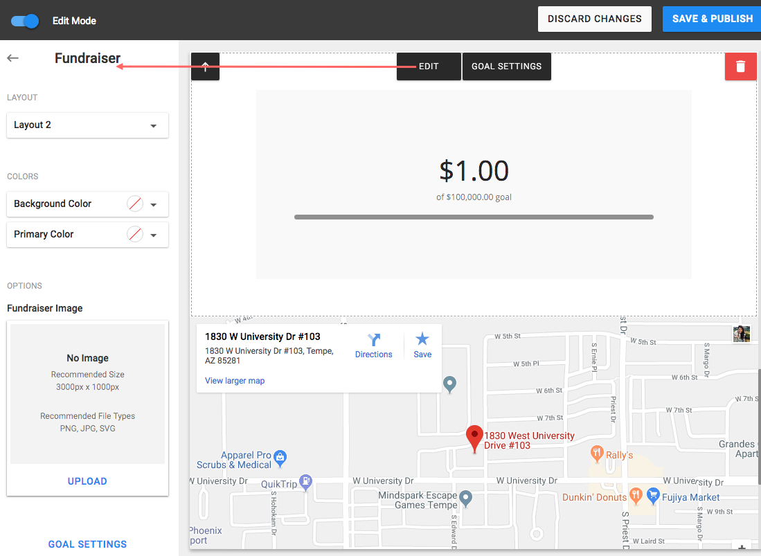The height and width of the screenshot is (556, 761).
Task: Click the fundraising goal progress bar
Action: pyautogui.click(x=474, y=216)
